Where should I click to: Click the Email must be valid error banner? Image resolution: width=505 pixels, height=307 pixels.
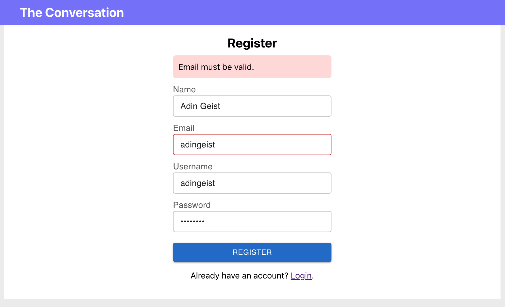tap(252, 67)
